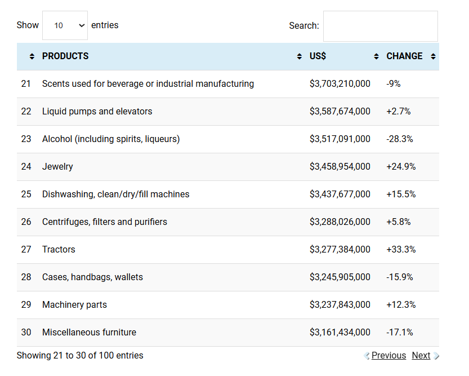Viewport: 469px width, 376px height.
Task: Sort table by rank number column
Action: (32, 56)
